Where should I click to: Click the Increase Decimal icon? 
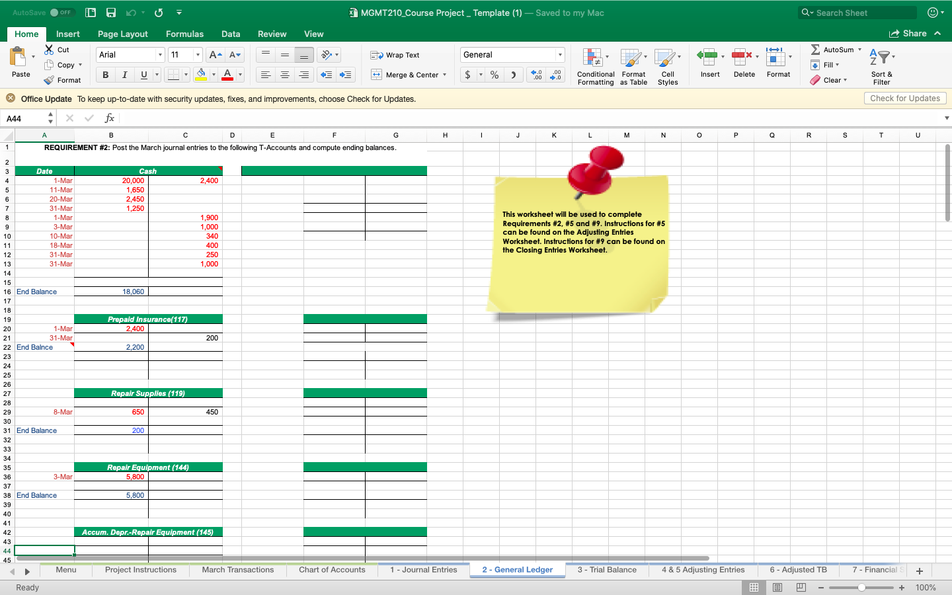[535, 75]
